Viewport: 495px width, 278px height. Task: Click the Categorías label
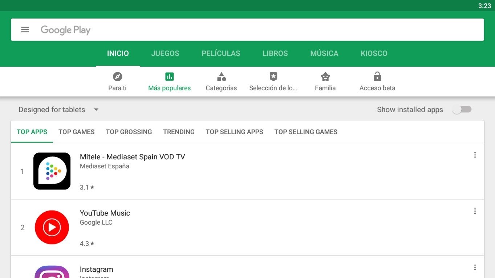221,88
